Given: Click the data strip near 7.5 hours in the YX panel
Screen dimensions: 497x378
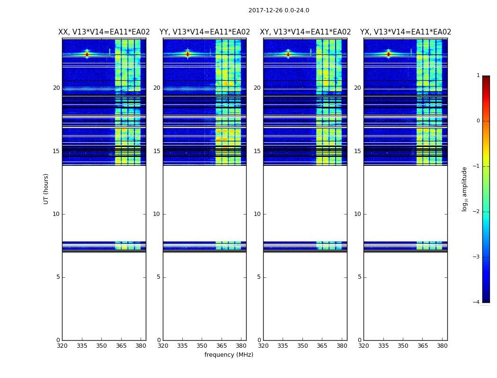Looking at the screenshot, I should tap(406, 245).
